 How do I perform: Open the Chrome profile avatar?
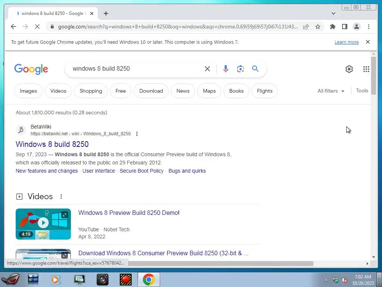click(x=356, y=27)
